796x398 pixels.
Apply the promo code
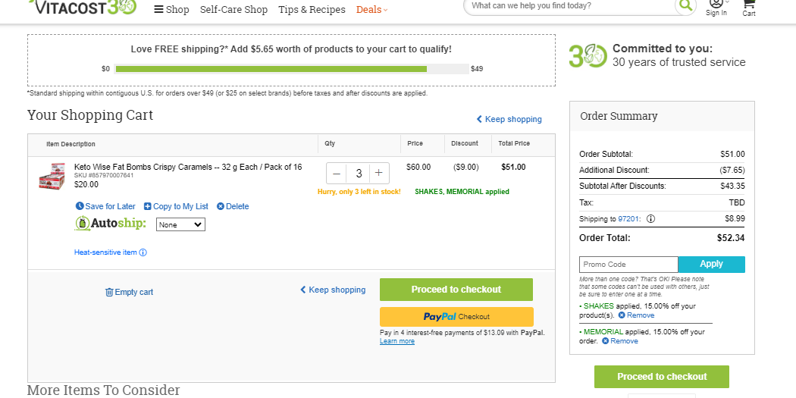tap(711, 264)
